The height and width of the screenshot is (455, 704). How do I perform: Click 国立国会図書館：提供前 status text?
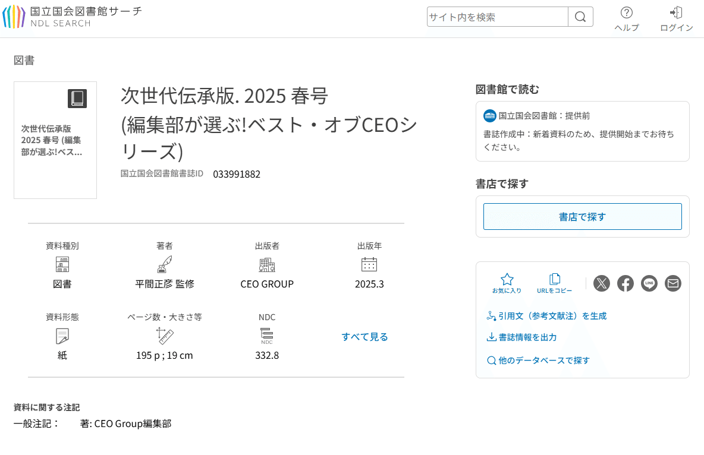coord(544,116)
